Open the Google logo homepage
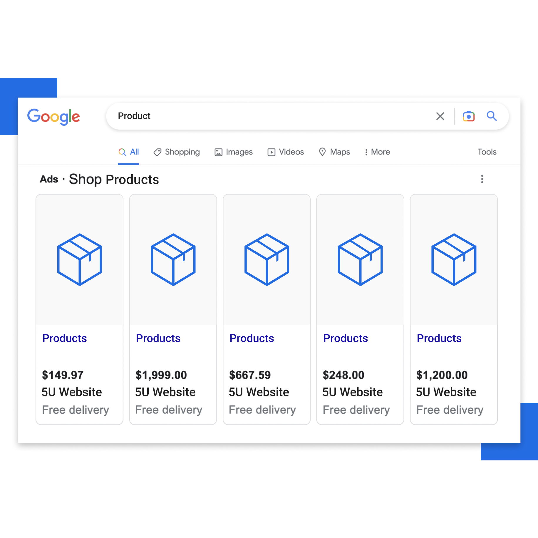Screen dimensions: 538x538 [53, 117]
